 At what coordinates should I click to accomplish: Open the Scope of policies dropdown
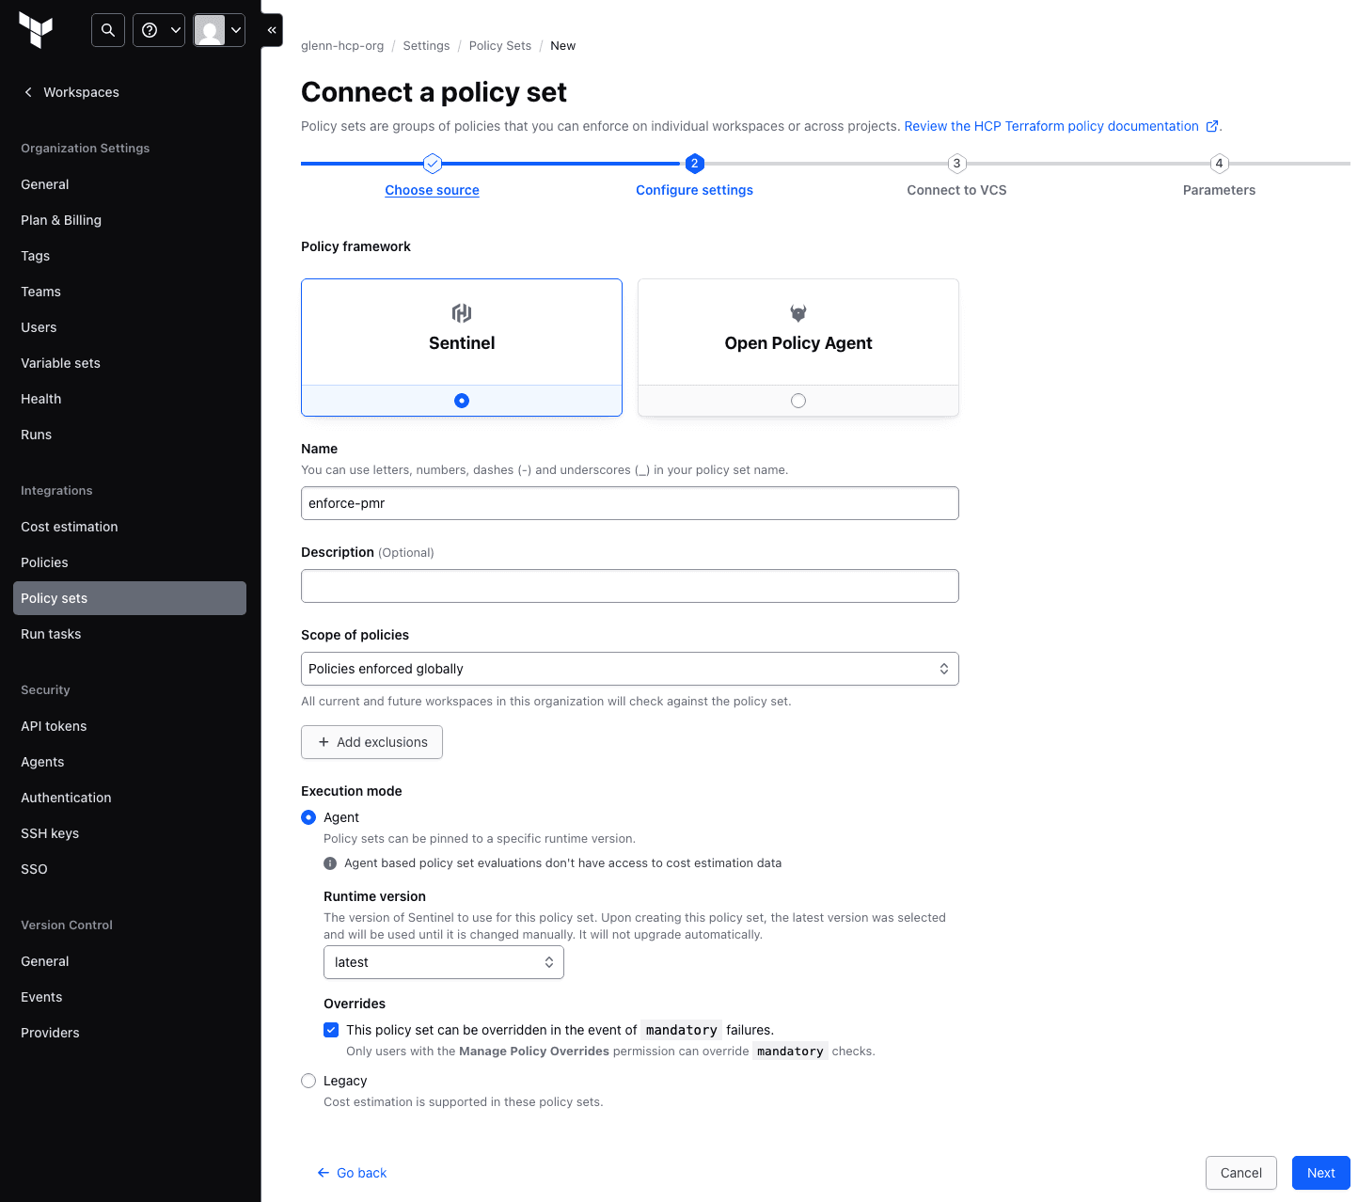point(629,669)
